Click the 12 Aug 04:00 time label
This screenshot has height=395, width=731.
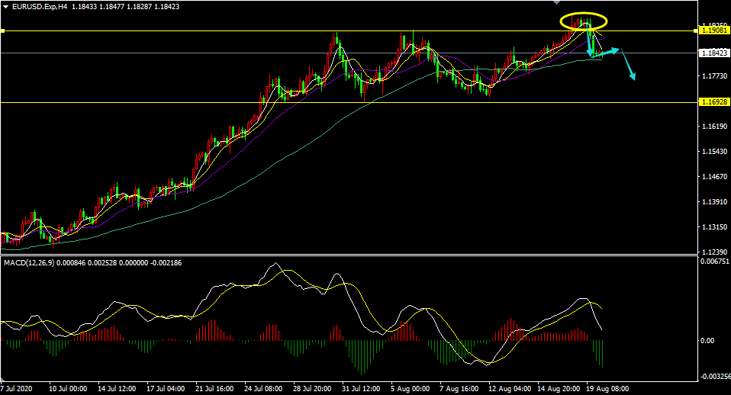pos(509,388)
